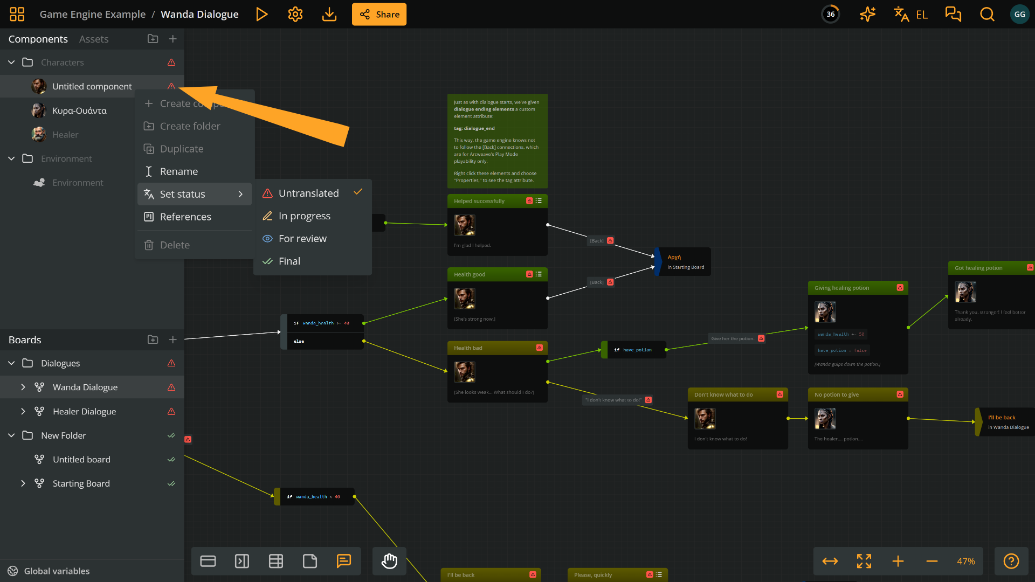Click the Share button
The image size is (1035, 582).
point(379,15)
